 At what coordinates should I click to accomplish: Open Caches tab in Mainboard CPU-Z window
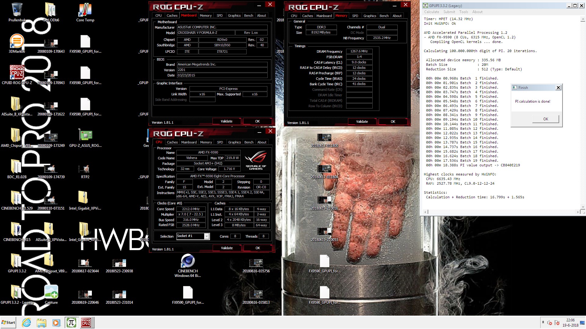172,16
